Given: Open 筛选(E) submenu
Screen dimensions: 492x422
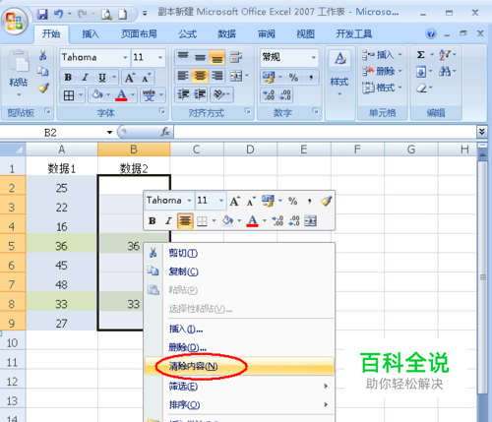Looking at the screenshot, I should (239, 387).
